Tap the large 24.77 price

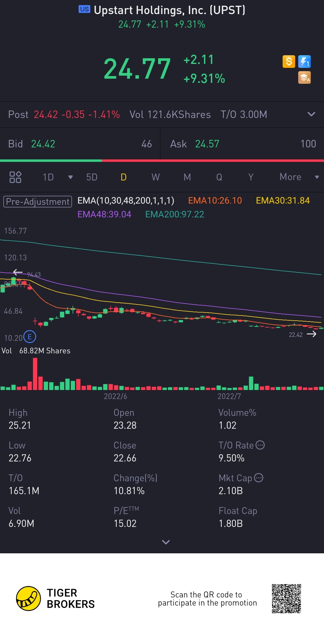137,69
